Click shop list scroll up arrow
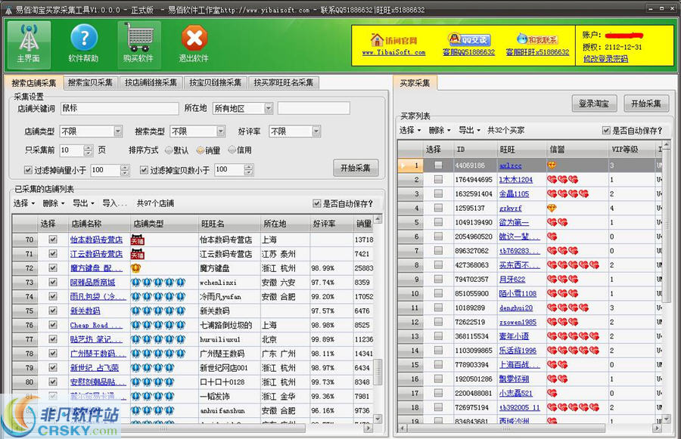 pyautogui.click(x=378, y=218)
